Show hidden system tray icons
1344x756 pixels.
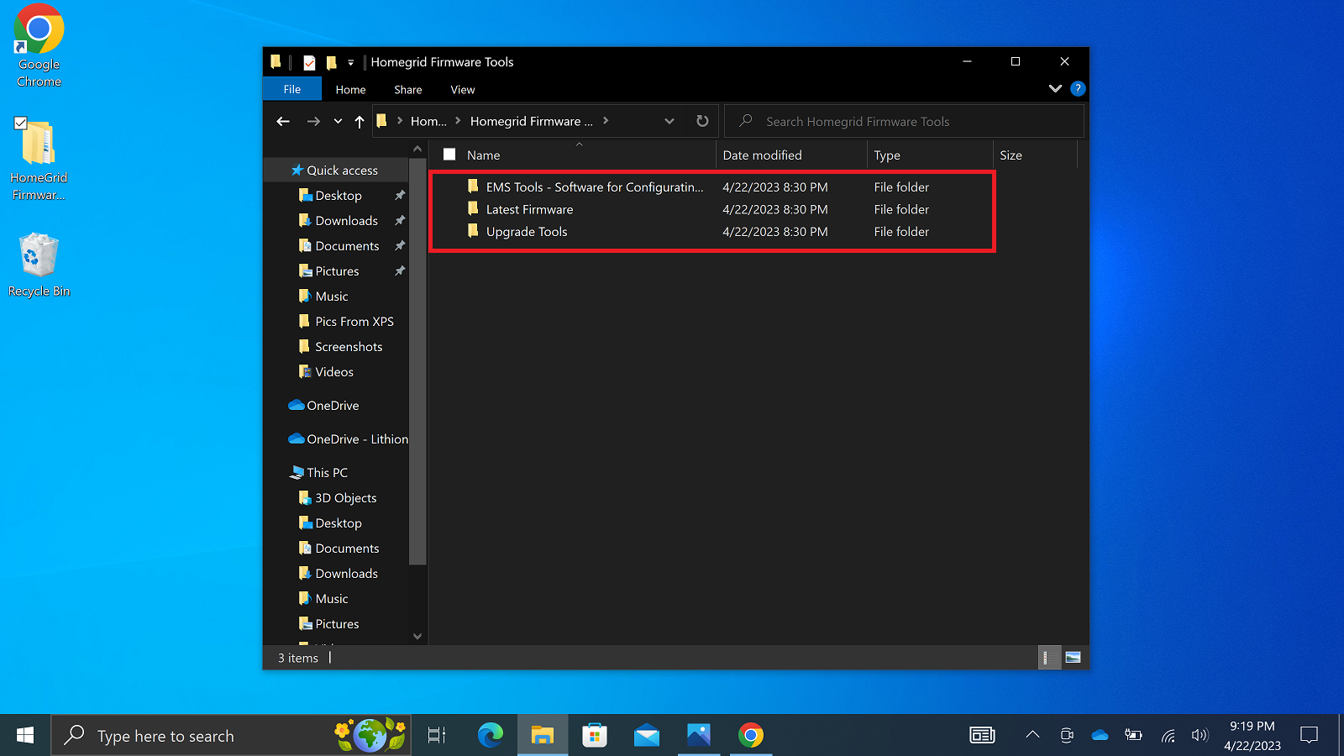coord(1032,736)
